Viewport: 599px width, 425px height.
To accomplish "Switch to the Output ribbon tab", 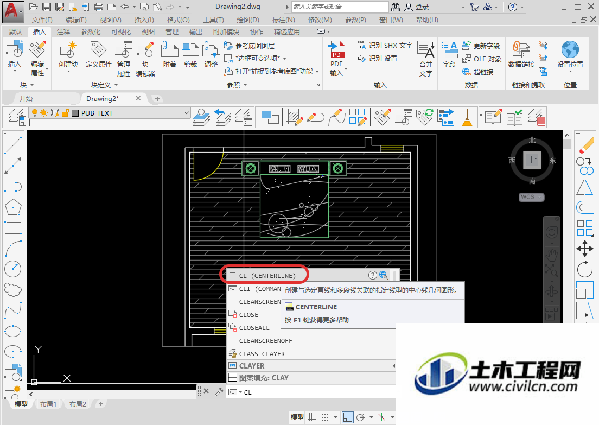I will click(195, 31).
